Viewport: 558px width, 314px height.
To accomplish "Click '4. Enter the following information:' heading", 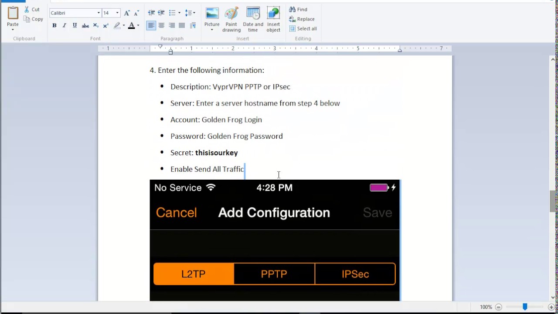I will pos(207,70).
